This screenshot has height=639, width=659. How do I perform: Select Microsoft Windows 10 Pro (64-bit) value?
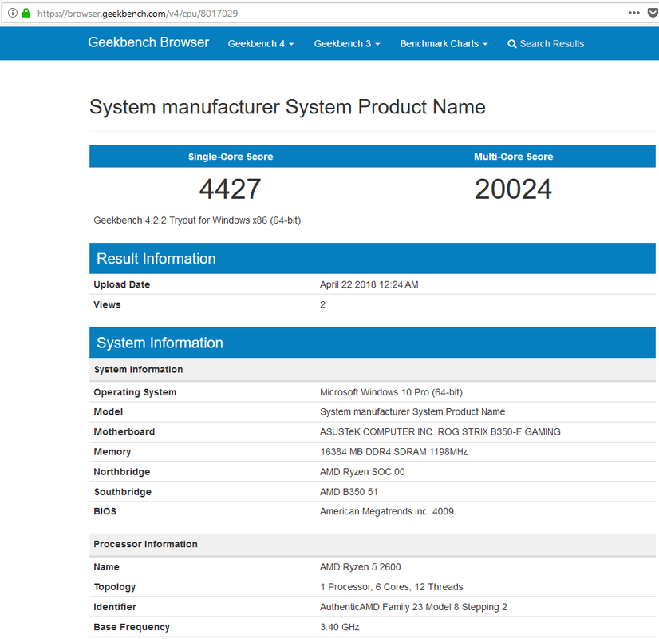coord(391,392)
